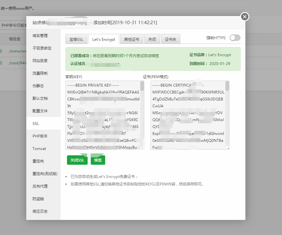Viewport: 282px width, 235px height.
Task: Close the site settings dialog with X
Action: click(244, 17)
